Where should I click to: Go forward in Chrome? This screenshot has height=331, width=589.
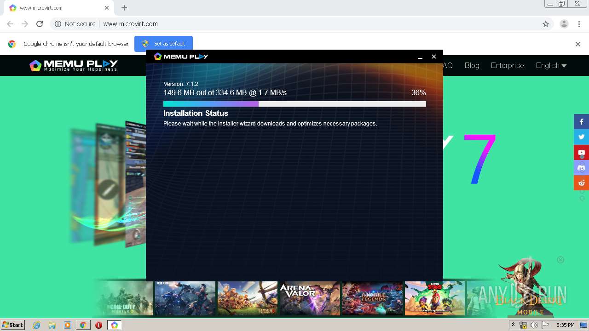25,24
